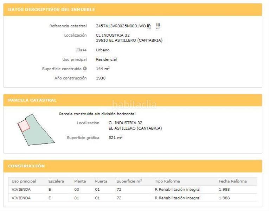The height and width of the screenshot is (211, 269).
Task: Click the Fecha Reforma column header
Action: (x=232, y=181)
